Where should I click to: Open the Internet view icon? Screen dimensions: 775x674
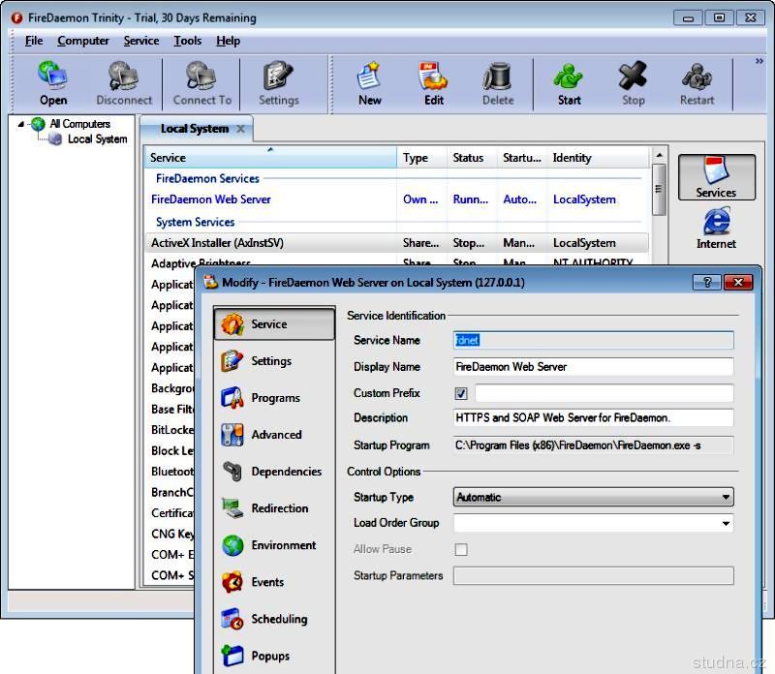pos(716,229)
